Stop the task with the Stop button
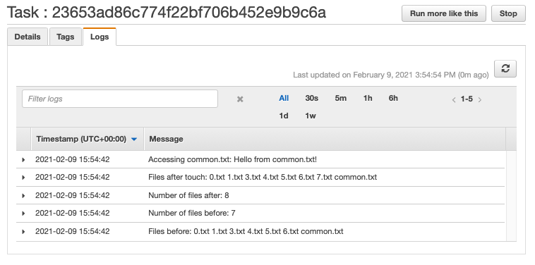Screen dimensions: 535x265 click(x=508, y=13)
